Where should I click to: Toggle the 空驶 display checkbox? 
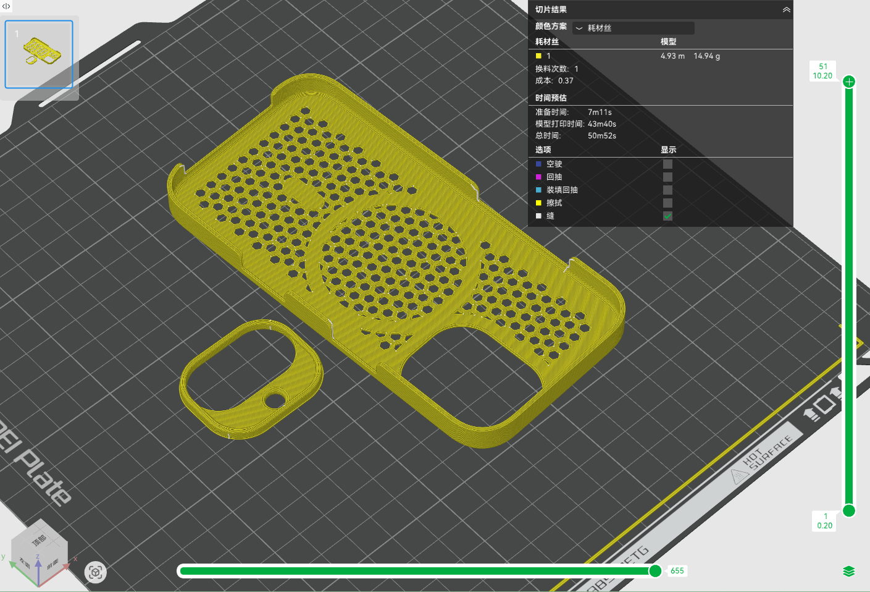tap(667, 164)
